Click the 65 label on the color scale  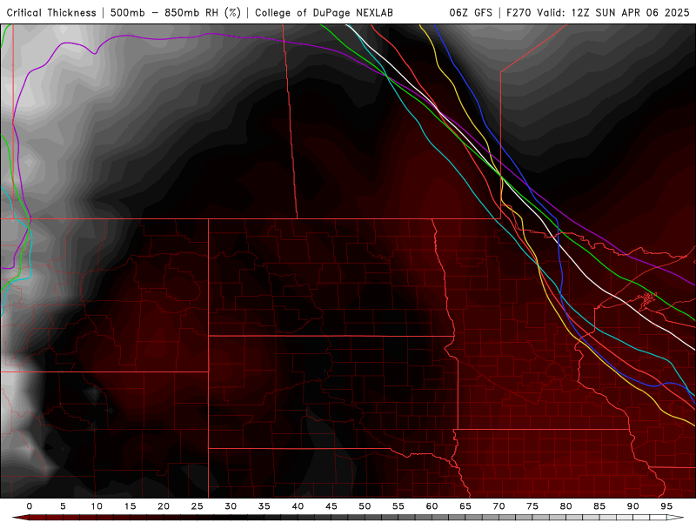point(465,506)
